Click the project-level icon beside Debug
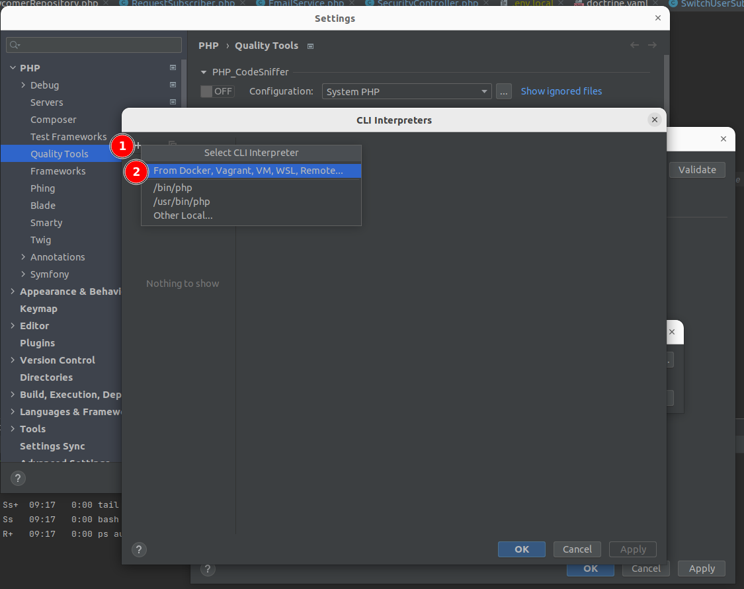 173,85
